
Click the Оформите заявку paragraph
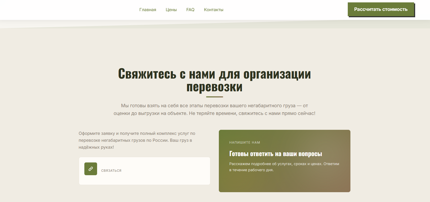(137, 134)
